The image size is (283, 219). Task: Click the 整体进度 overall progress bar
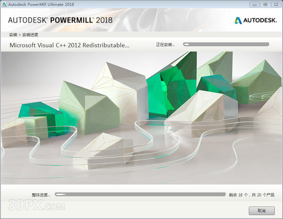pyautogui.click(x=140, y=194)
